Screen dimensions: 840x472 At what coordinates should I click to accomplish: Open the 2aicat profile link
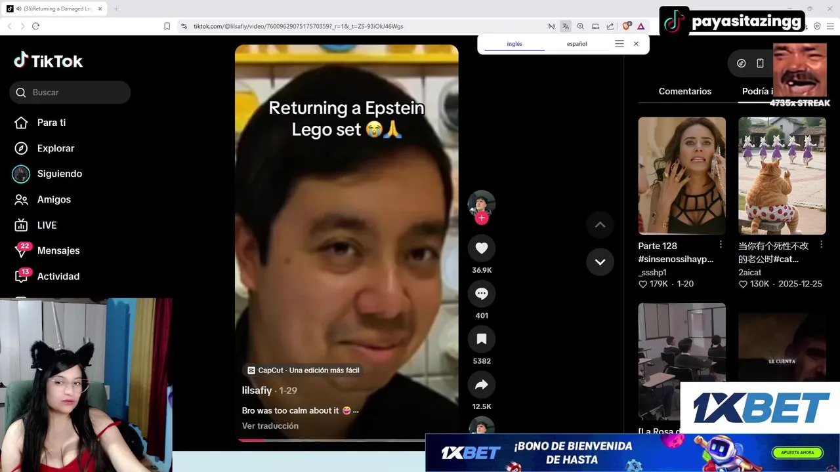[x=750, y=272]
